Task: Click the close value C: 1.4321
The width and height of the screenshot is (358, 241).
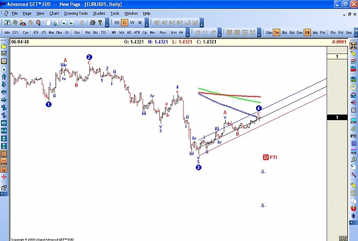Action: pyautogui.click(x=206, y=42)
